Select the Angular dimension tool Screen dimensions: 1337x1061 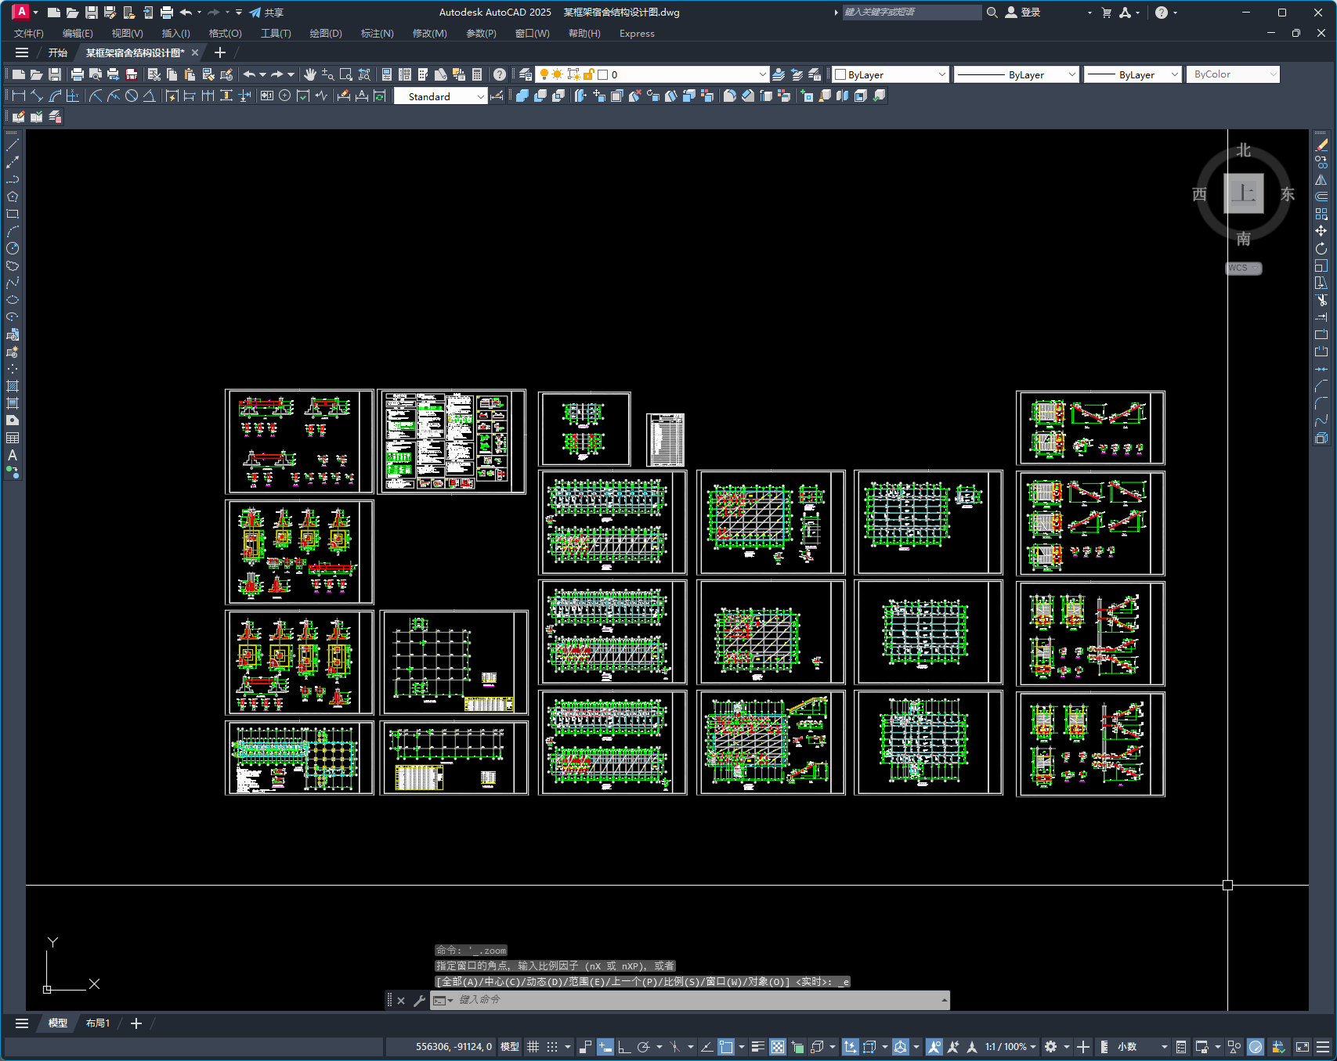pos(149,96)
